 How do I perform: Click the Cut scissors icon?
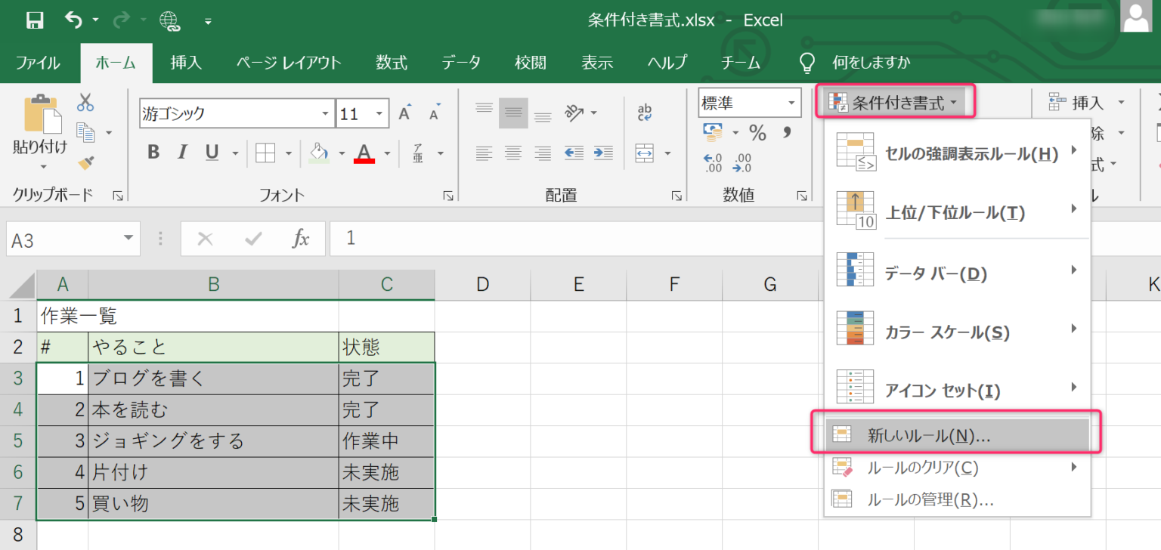coord(85,102)
